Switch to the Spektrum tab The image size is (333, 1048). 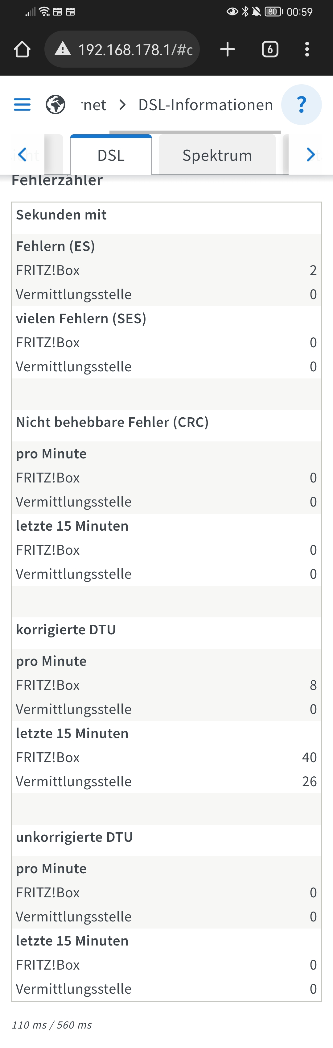[217, 155]
